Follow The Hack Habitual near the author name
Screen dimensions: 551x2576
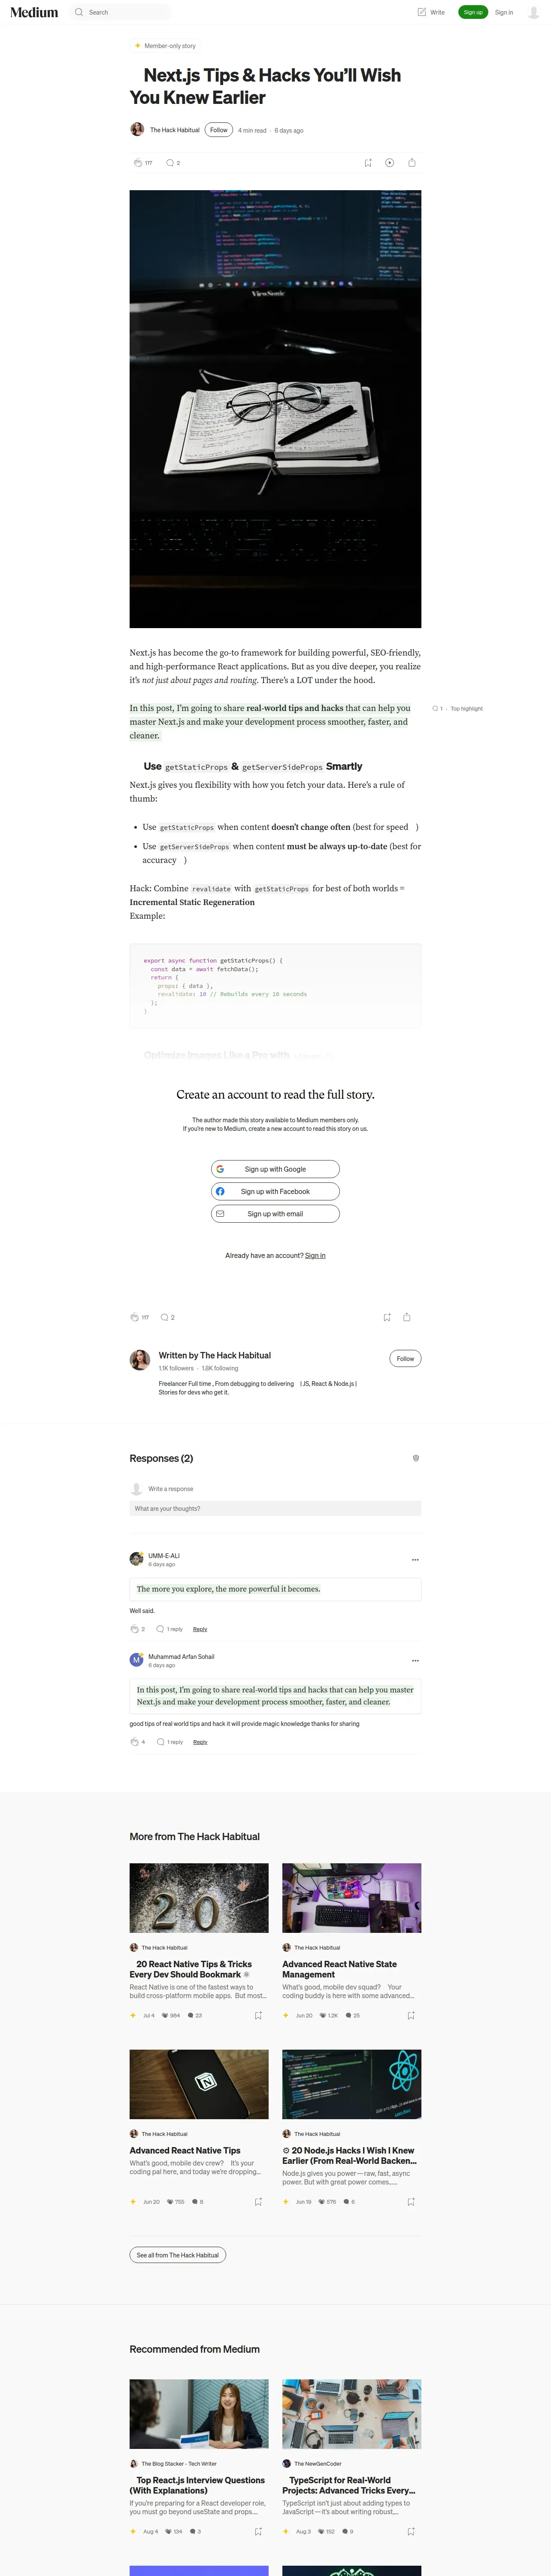(219, 130)
